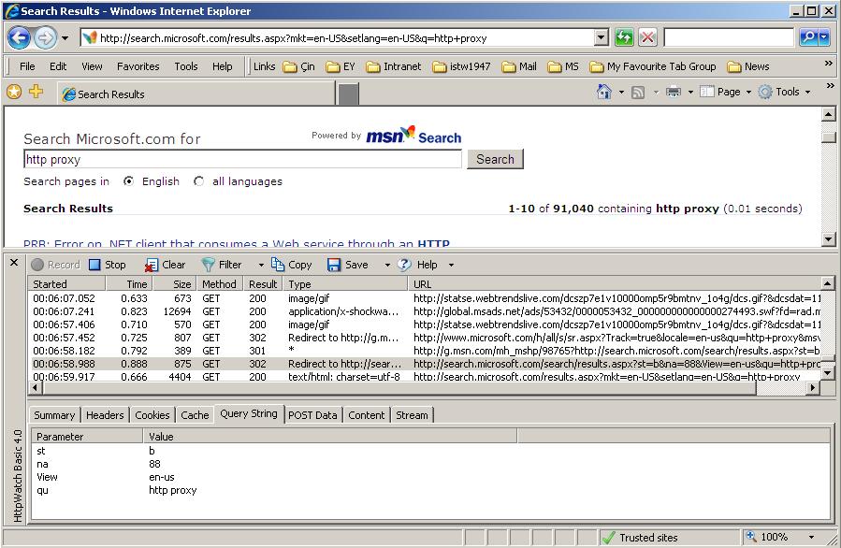
Task: Open HttpWatch Filter
Action: (x=222, y=265)
